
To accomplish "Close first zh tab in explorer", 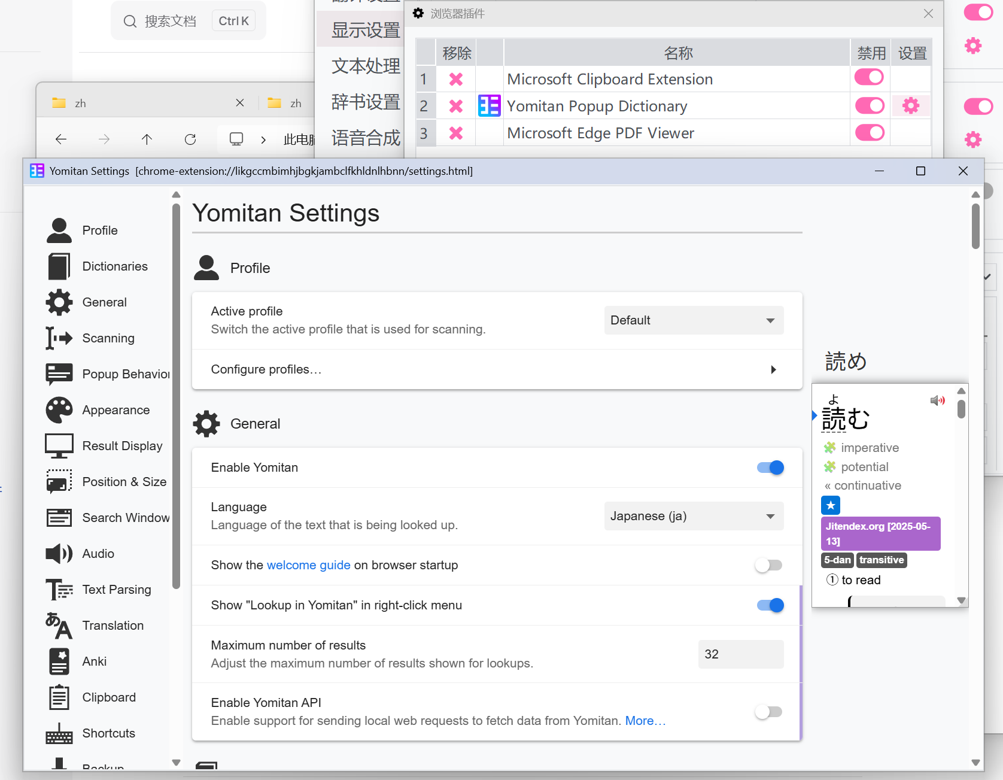I will [x=240, y=103].
